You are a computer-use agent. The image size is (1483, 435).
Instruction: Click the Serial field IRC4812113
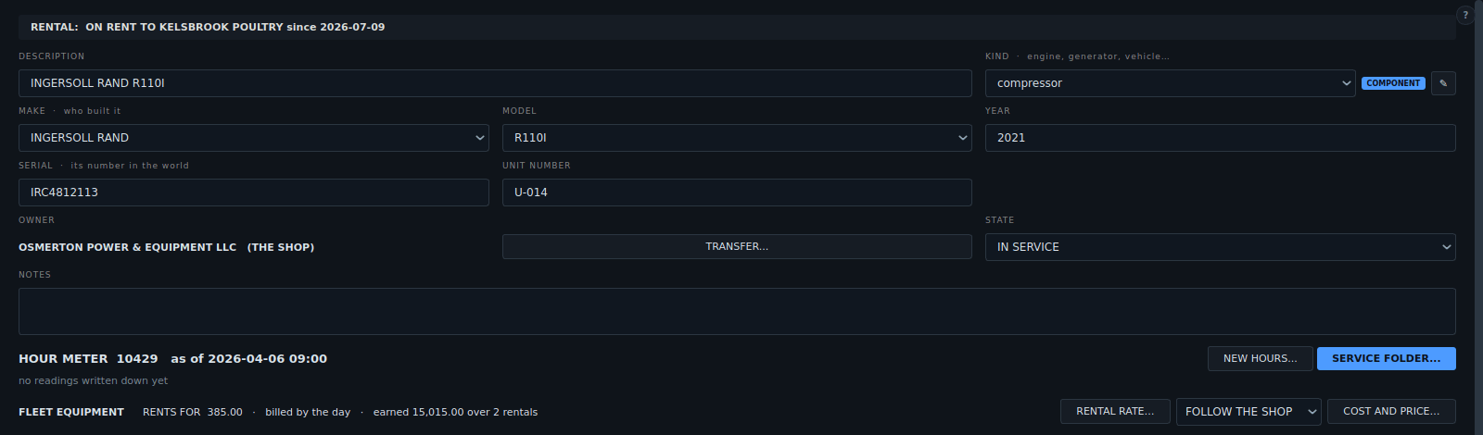(x=254, y=193)
